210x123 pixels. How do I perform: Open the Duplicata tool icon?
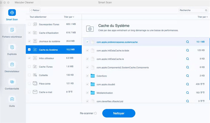point(12,47)
